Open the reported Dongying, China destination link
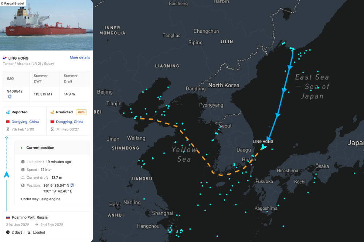 [x=25, y=122]
